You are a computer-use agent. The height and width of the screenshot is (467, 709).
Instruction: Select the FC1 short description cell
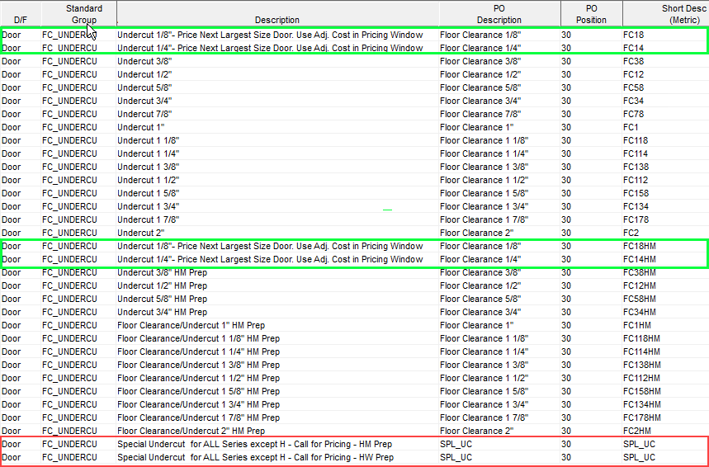click(664, 127)
